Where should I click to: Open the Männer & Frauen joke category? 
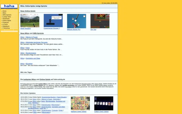click(x=32, y=37)
